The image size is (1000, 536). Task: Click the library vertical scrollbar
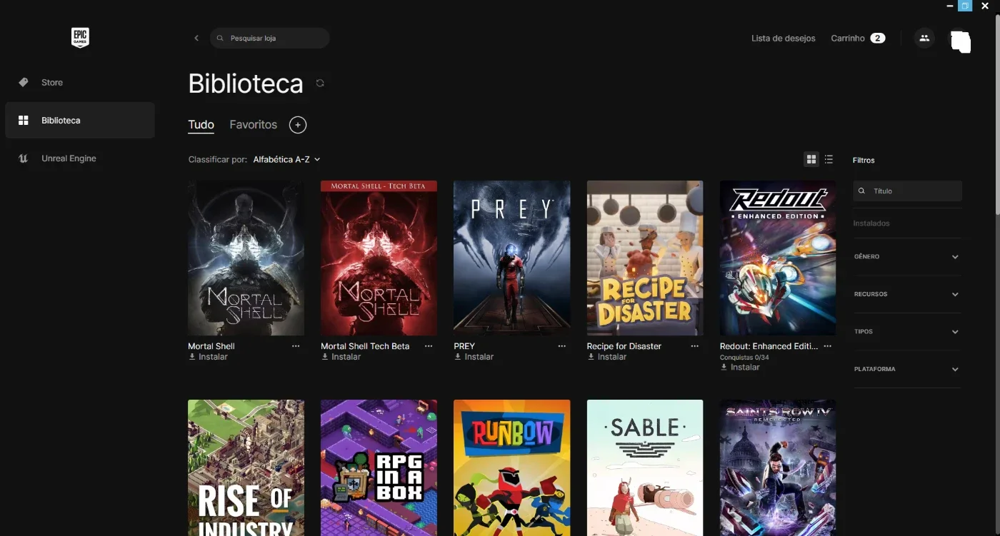click(996, 114)
